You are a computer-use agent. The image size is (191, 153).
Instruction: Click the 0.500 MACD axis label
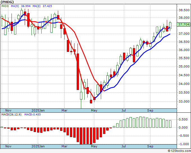click(x=183, y=120)
